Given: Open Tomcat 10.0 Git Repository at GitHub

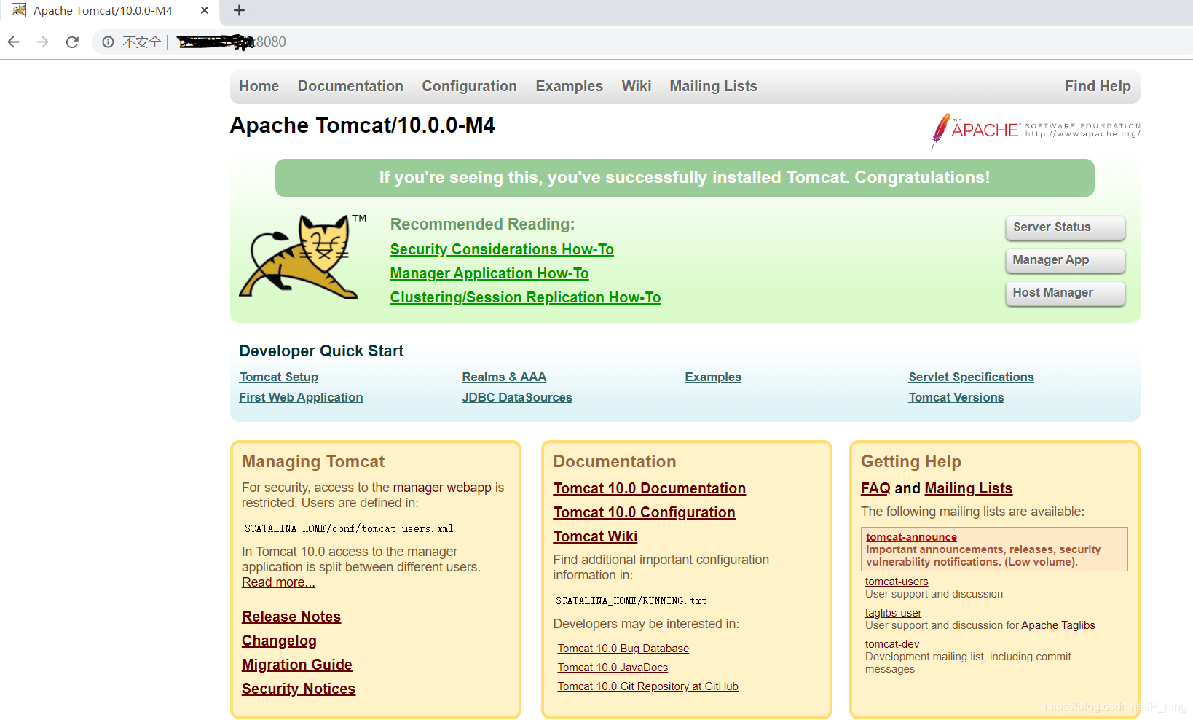Looking at the screenshot, I should (x=648, y=686).
